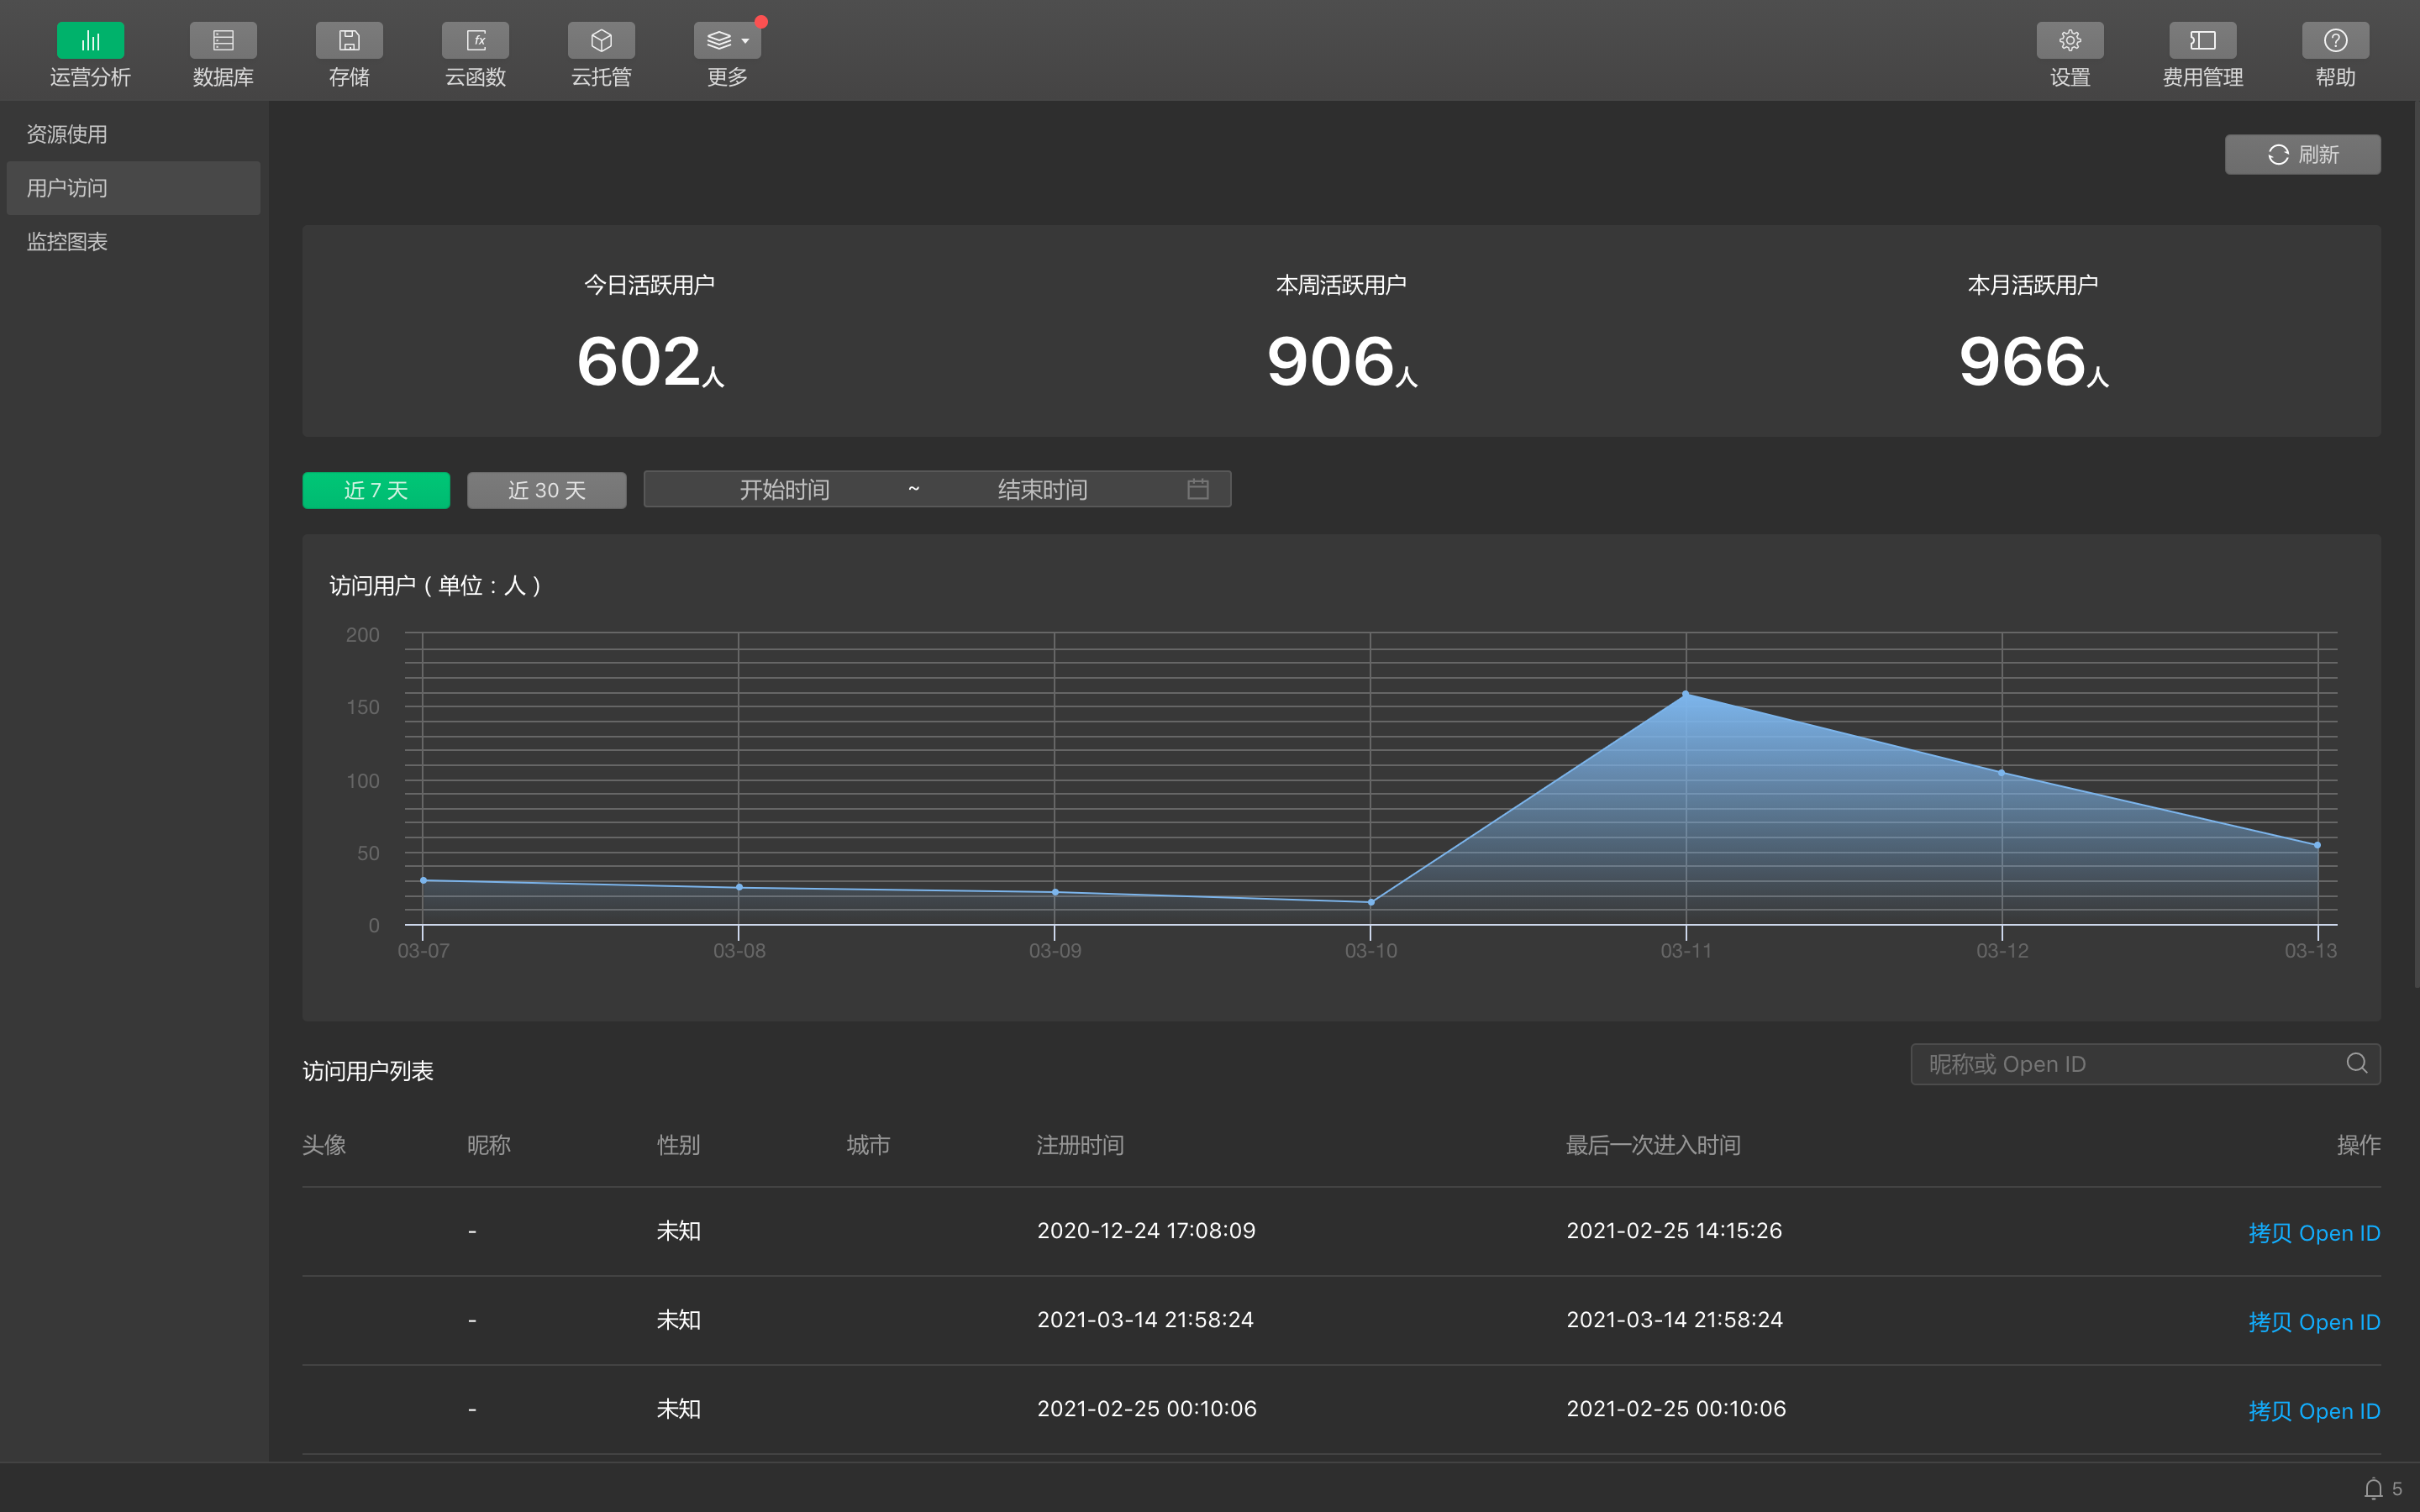The height and width of the screenshot is (1512, 2420).
Task: Open calendar picker in date range field
Action: coord(1197,489)
